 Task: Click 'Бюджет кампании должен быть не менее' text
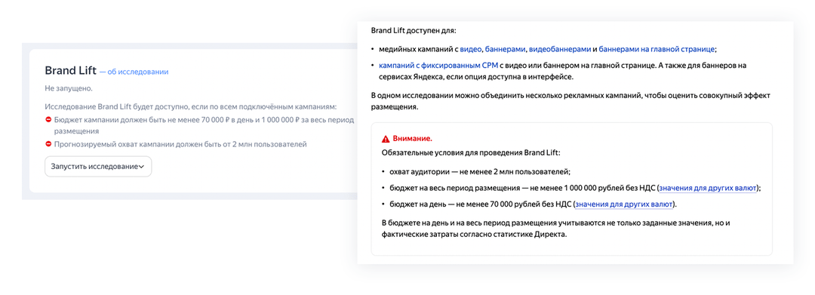(x=204, y=126)
